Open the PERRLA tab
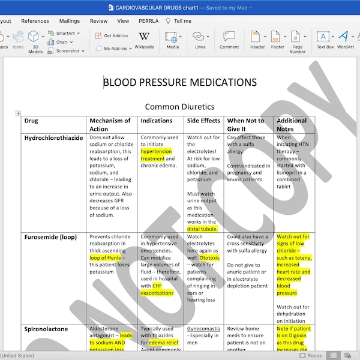The image size is (360, 360). [149, 21]
